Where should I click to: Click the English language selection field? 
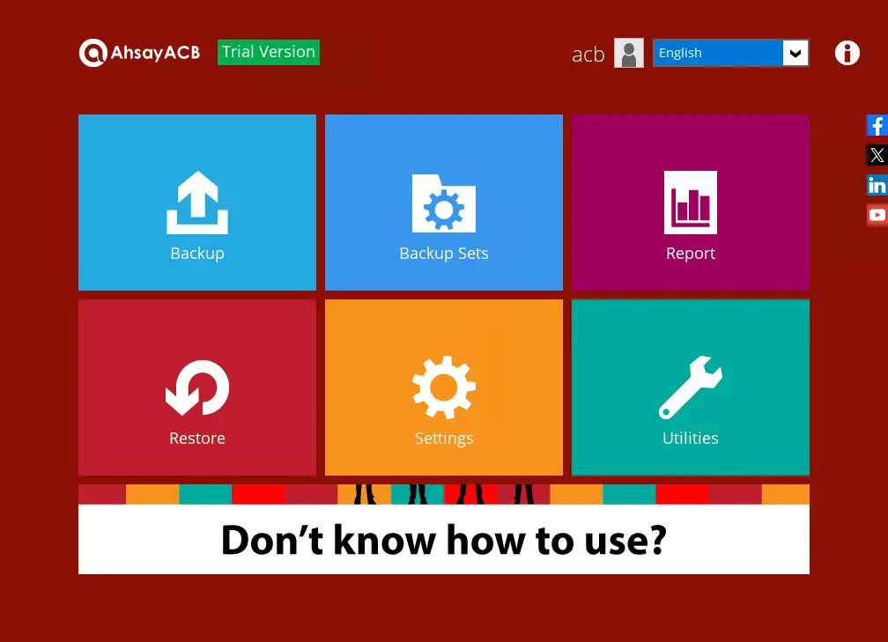[x=717, y=53]
